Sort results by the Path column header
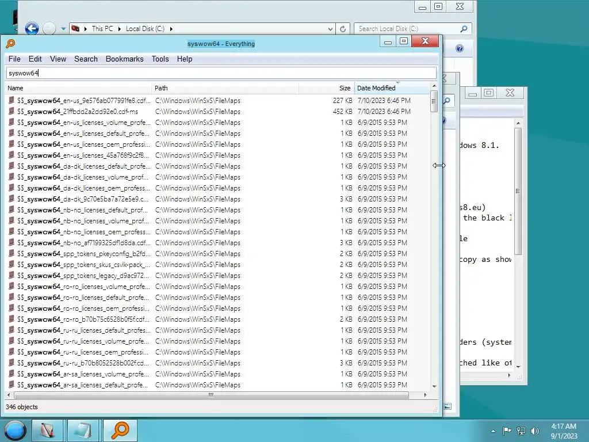This screenshot has height=442, width=589. (x=225, y=88)
